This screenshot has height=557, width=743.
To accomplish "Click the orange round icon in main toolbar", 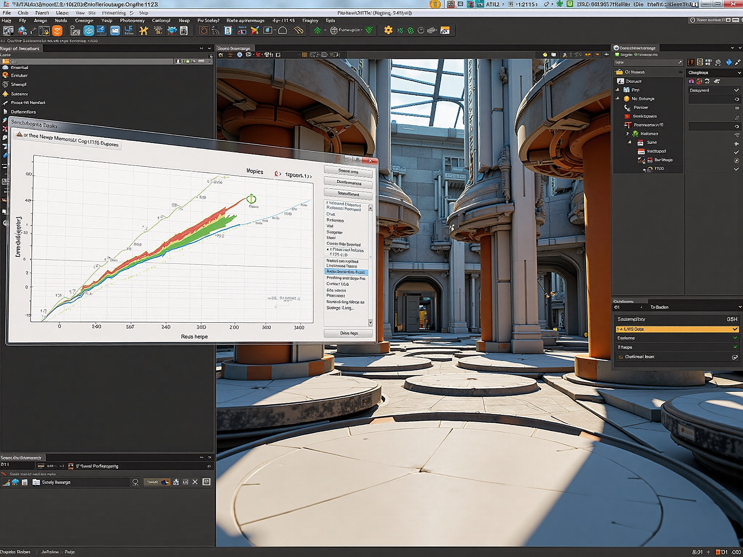I will coord(57,31).
